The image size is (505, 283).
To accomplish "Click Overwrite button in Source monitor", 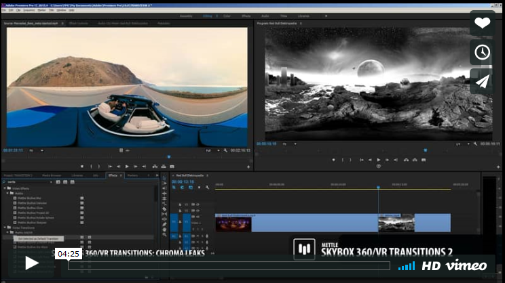I will pos(164,167).
